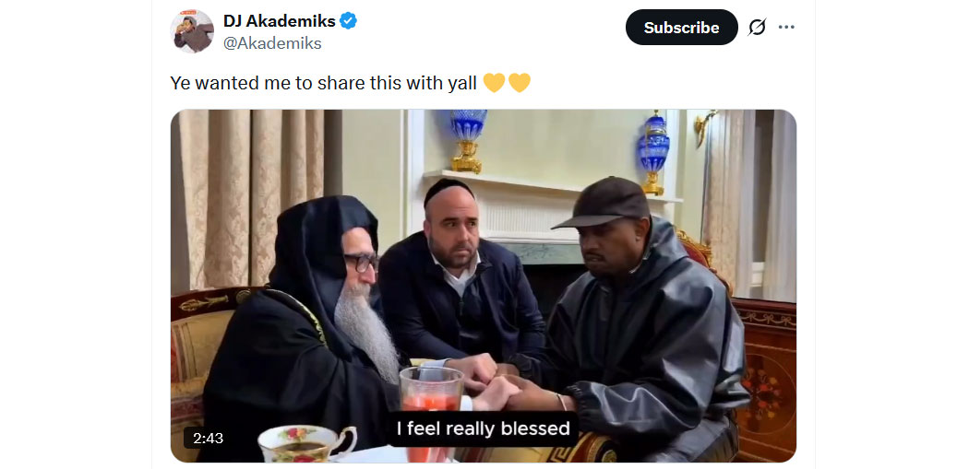Screen dimensions: 969x469
Task: Open DJ Akademiks profile avatar
Action: tap(192, 31)
